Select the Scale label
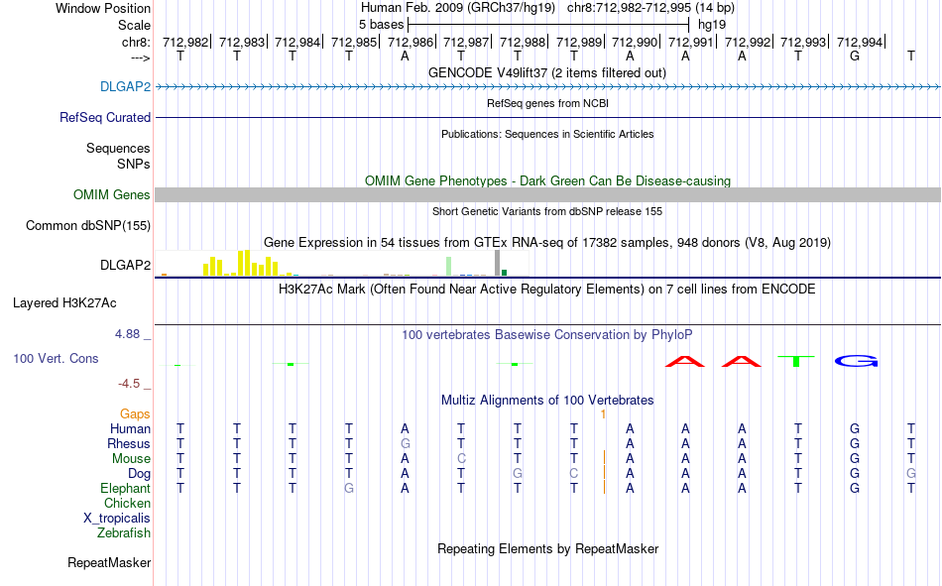 (x=134, y=25)
